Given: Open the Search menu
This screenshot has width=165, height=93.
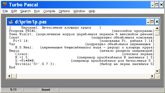Looking at the screenshot, I should click(x=25, y=11).
